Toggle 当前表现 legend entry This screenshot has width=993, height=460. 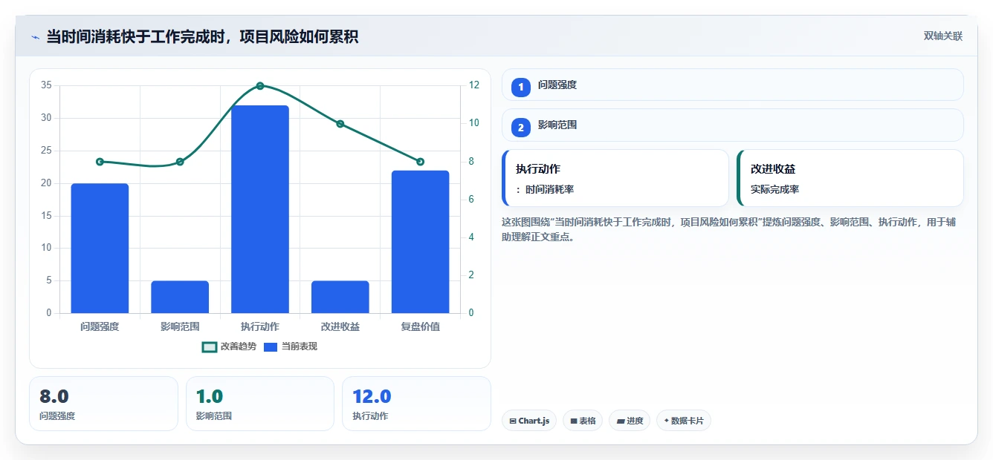point(291,346)
